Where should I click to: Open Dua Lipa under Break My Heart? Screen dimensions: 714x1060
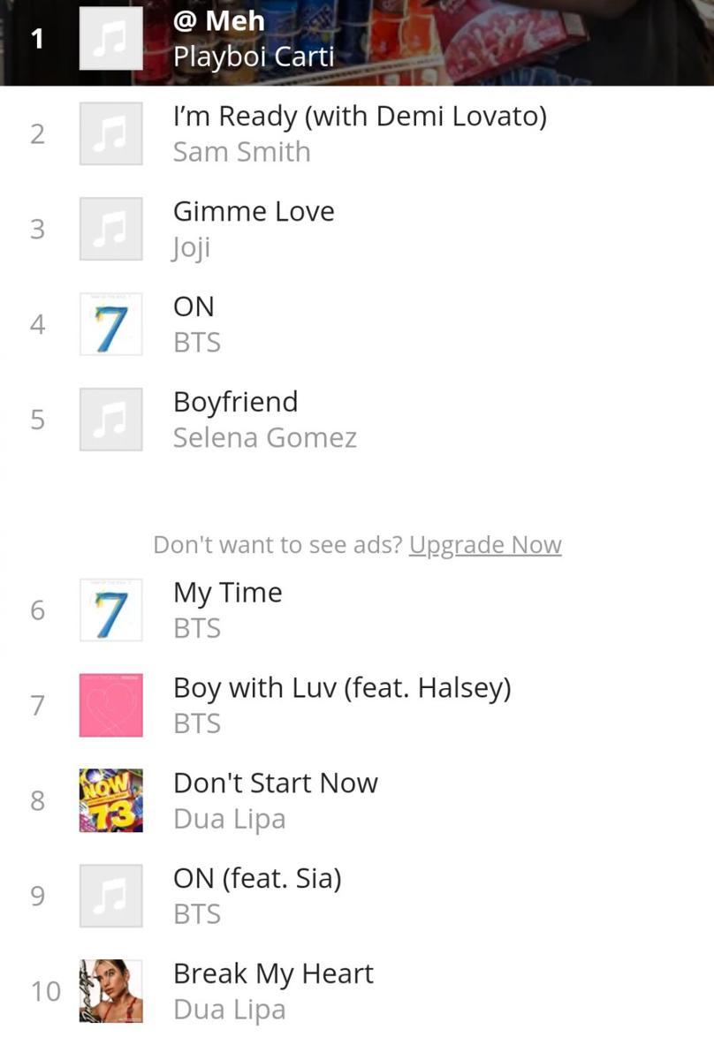point(230,1011)
